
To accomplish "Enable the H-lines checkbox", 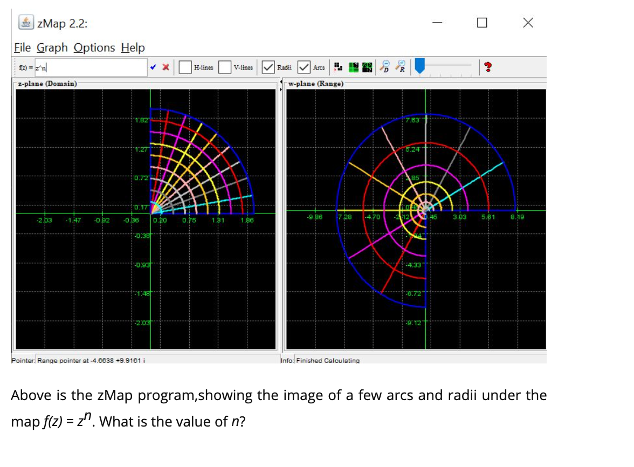I will pos(185,67).
